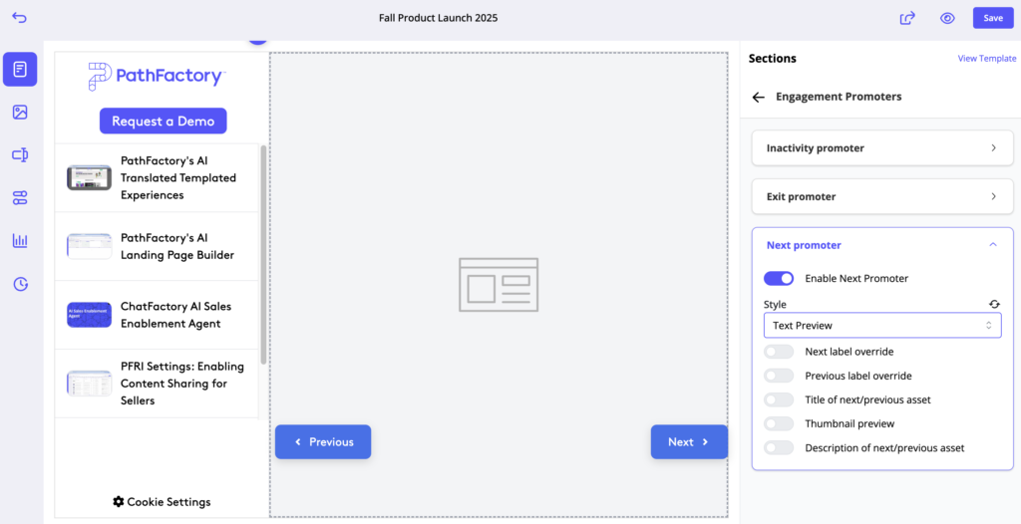Select the page content sidebar icon
This screenshot has height=524, width=1021.
[x=20, y=69]
